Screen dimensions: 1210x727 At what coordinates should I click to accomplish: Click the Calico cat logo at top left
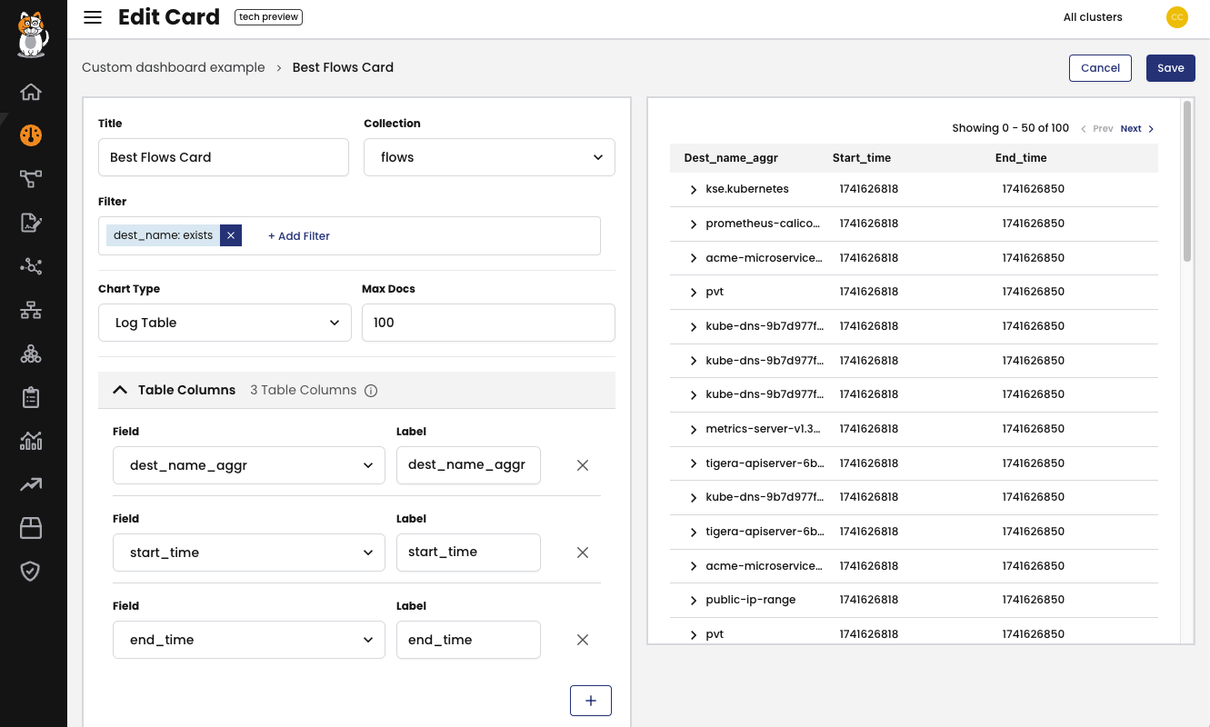(x=33, y=34)
